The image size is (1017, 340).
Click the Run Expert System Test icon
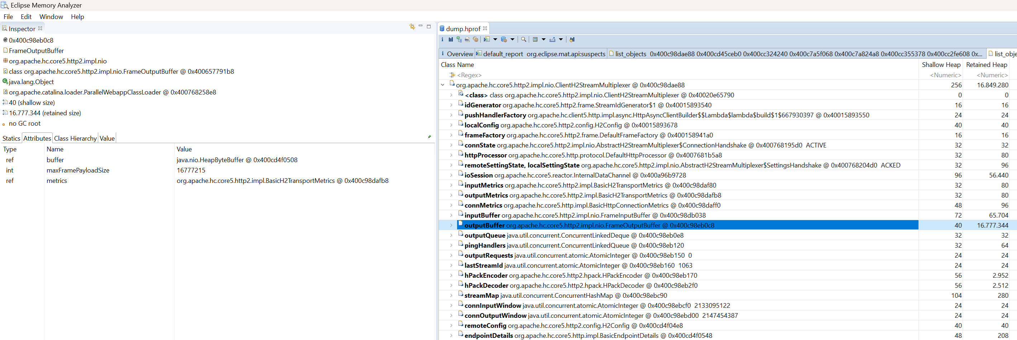487,39
